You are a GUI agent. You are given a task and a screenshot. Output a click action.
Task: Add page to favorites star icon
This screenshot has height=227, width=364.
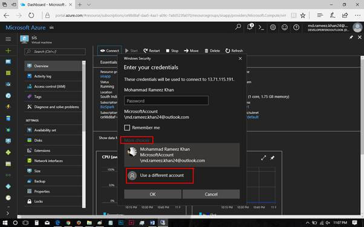pyautogui.click(x=303, y=15)
